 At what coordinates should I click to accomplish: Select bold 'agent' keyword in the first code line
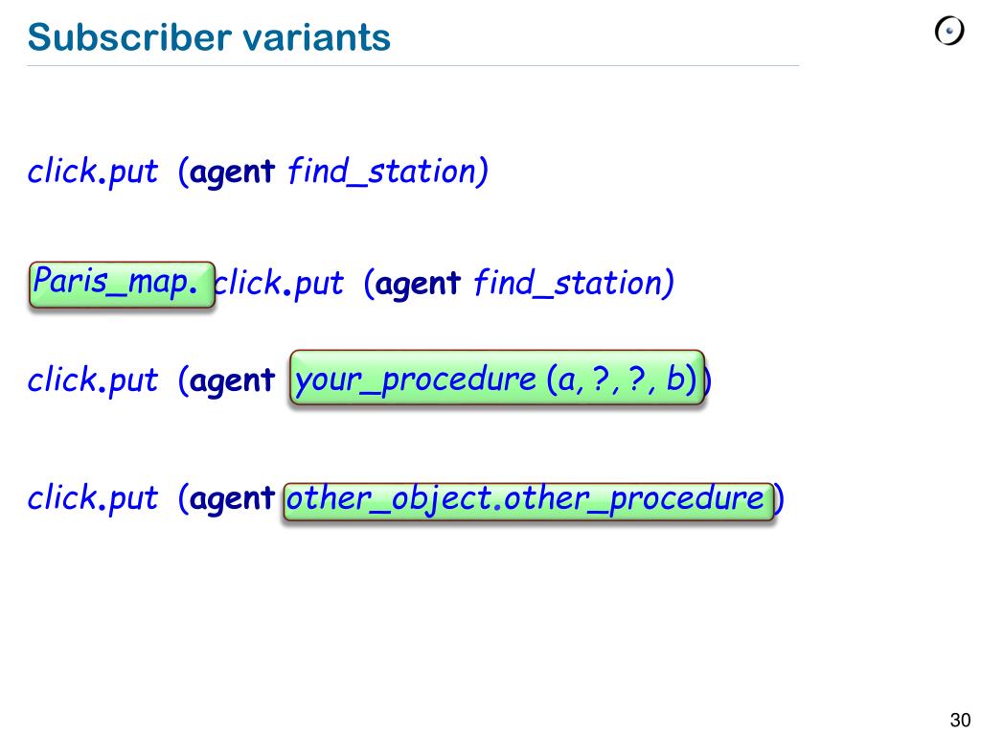click(x=233, y=172)
